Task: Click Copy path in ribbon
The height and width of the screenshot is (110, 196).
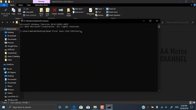Action: (28, 12)
